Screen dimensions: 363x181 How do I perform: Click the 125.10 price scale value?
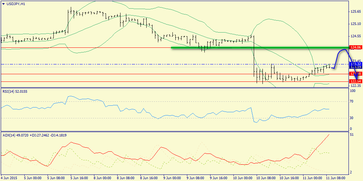tap(356, 24)
